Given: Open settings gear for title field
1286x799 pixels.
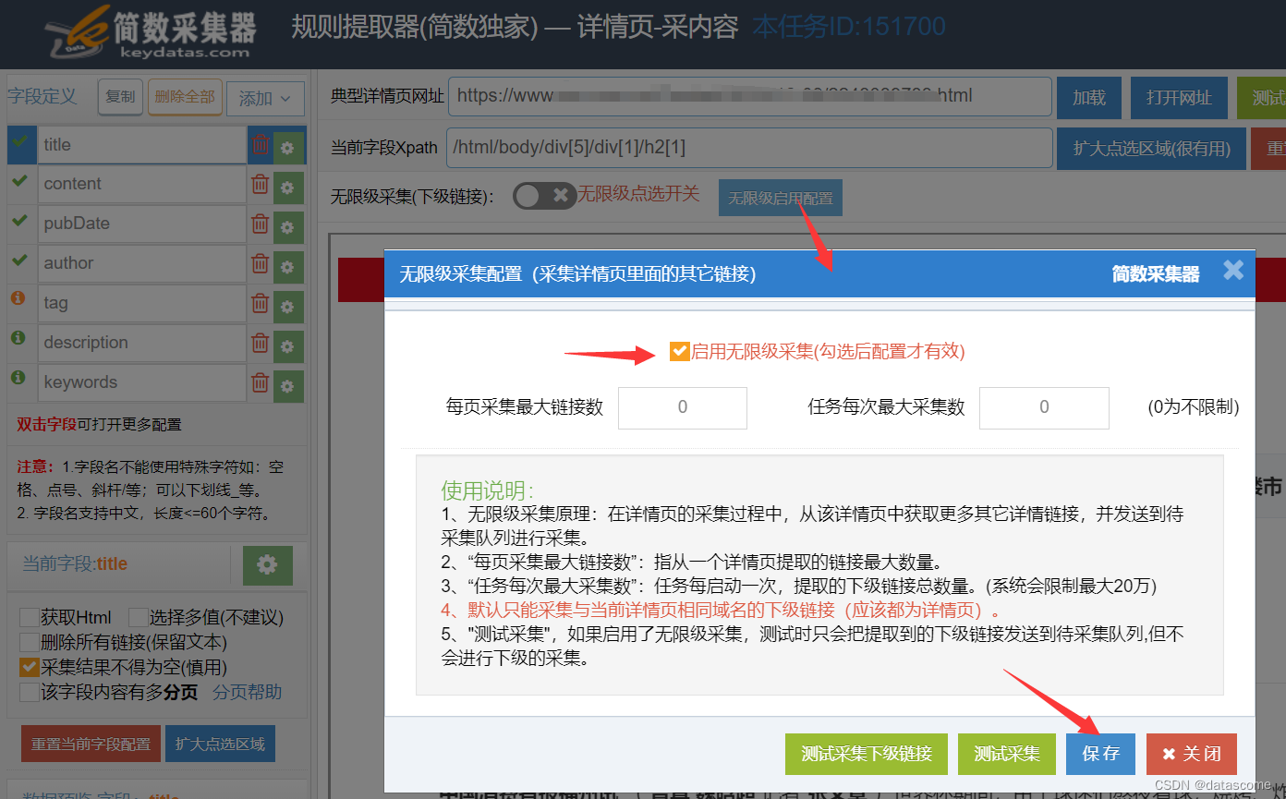Looking at the screenshot, I should coord(288,148).
